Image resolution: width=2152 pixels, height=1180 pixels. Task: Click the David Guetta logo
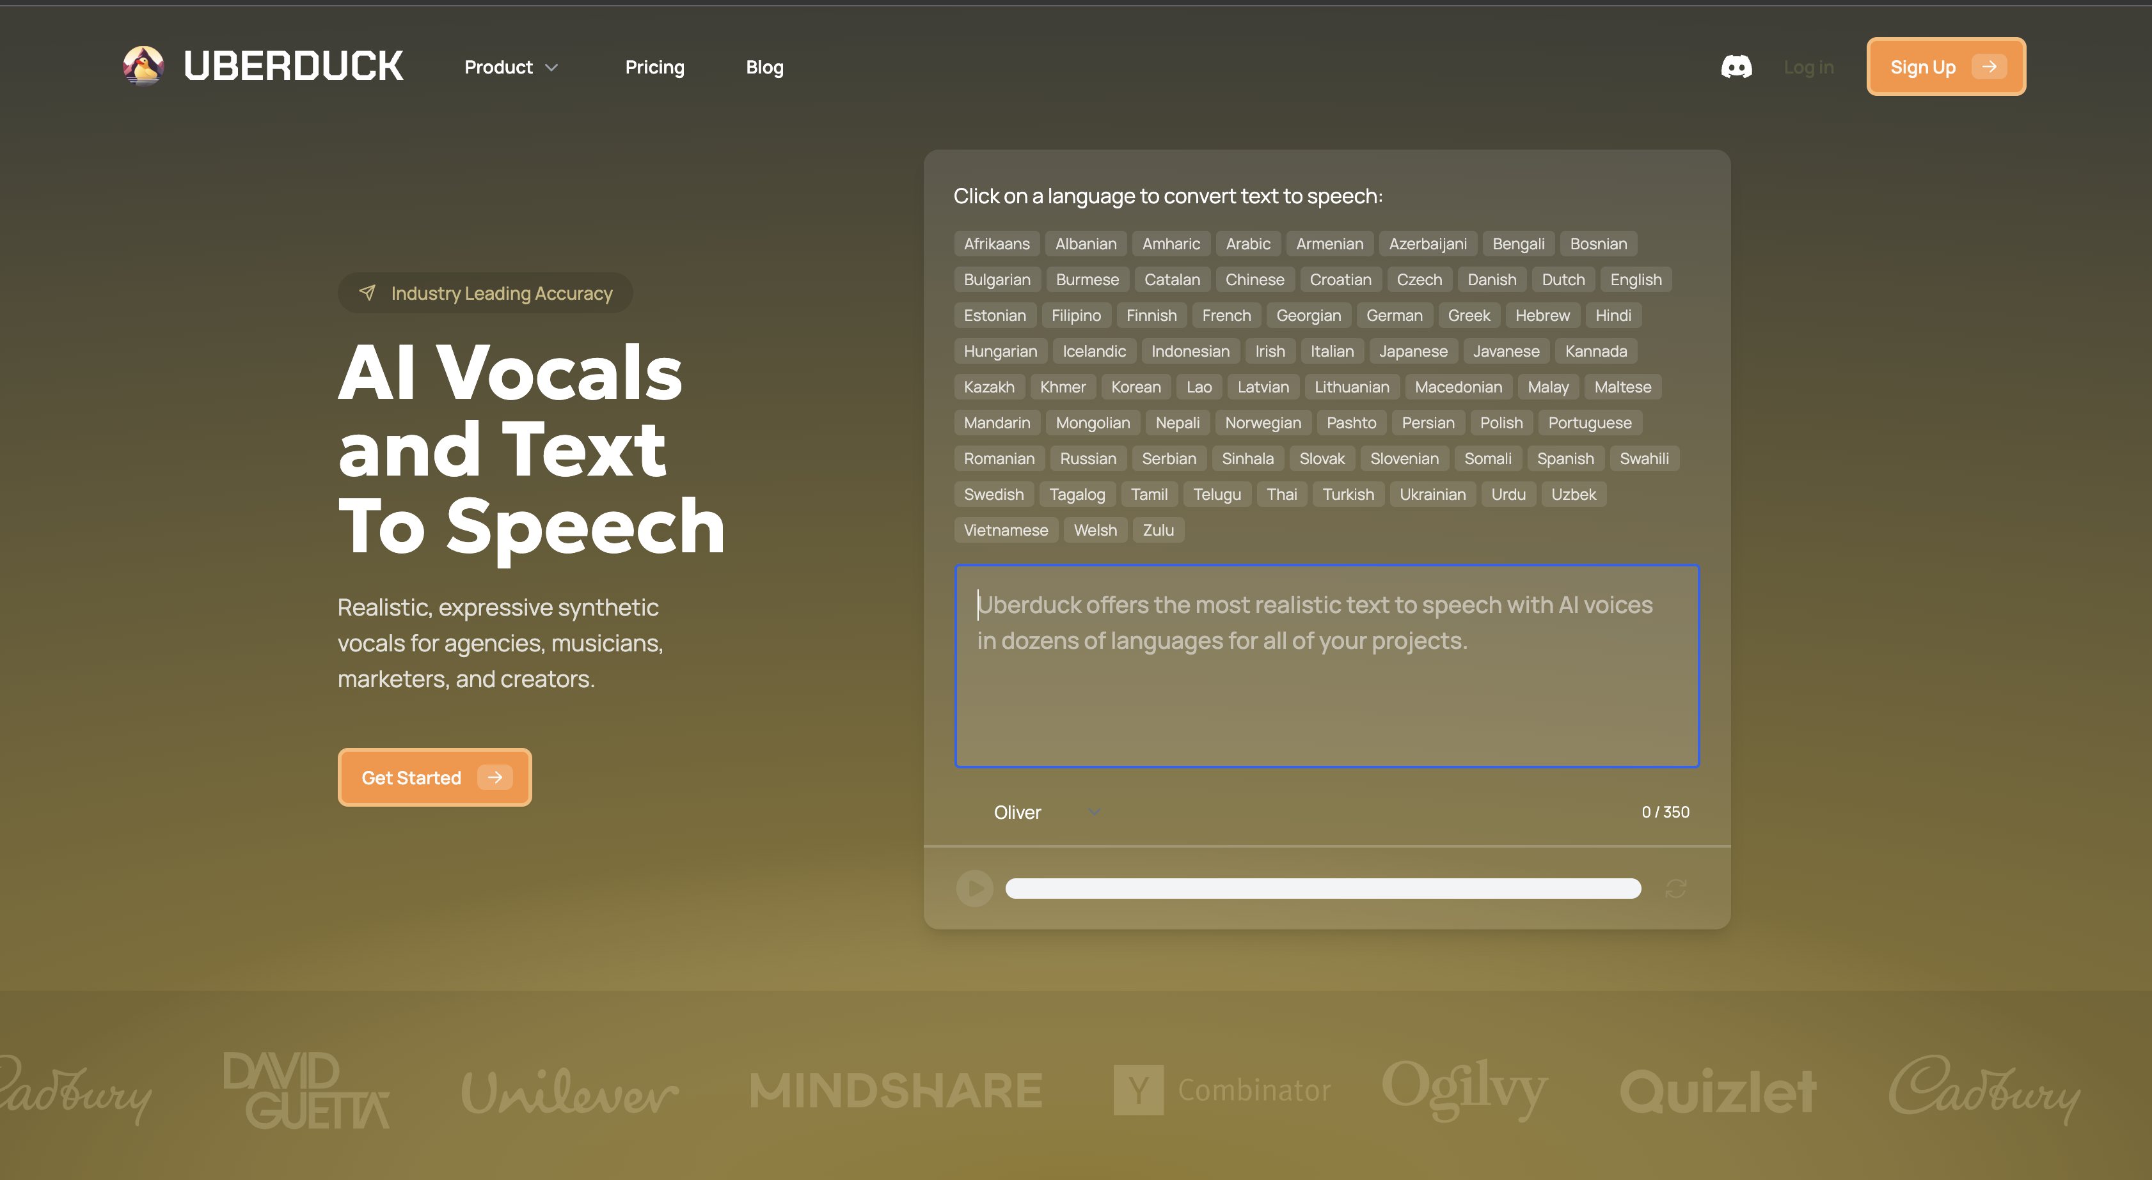click(306, 1090)
